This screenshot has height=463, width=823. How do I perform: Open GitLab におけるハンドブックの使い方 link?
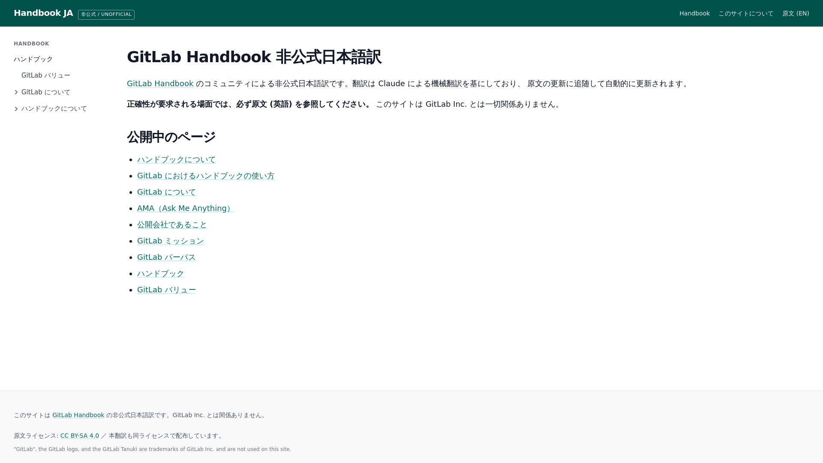(206, 176)
